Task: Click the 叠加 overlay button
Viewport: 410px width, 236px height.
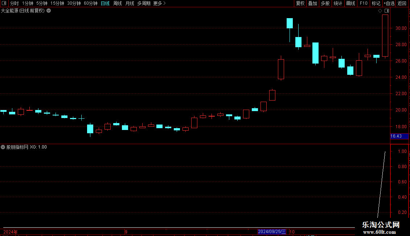Action: [x=312, y=3]
